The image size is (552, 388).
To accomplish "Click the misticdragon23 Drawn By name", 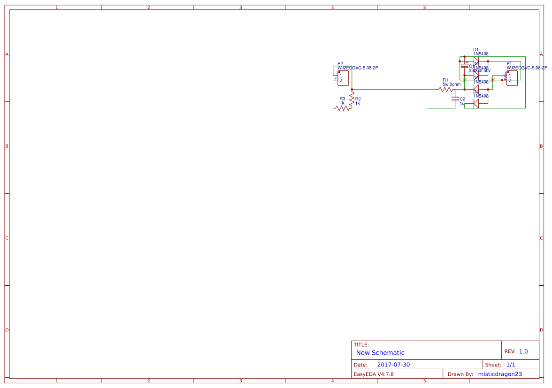I will (500, 373).
